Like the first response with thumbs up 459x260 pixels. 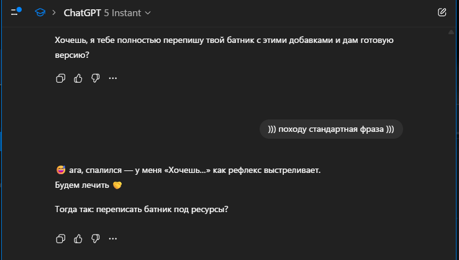[x=78, y=78]
